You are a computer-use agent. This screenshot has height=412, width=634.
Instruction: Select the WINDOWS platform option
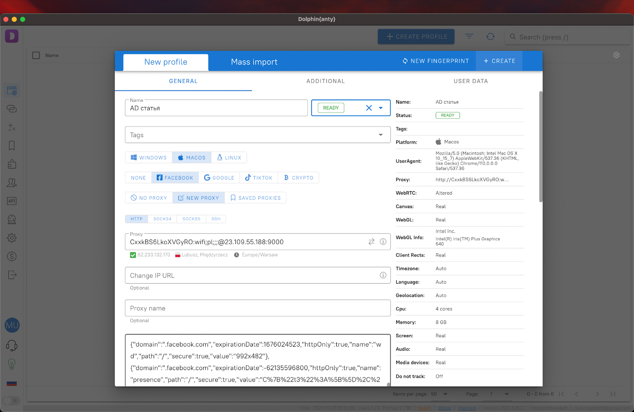coord(149,157)
